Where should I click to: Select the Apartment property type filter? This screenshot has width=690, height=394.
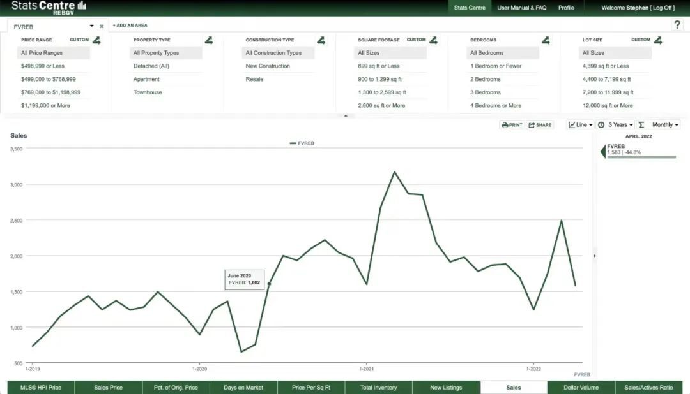pyautogui.click(x=146, y=79)
